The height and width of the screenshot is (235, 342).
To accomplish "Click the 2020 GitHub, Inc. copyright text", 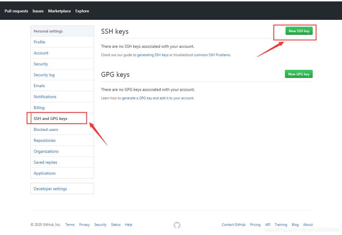I will (45, 225).
